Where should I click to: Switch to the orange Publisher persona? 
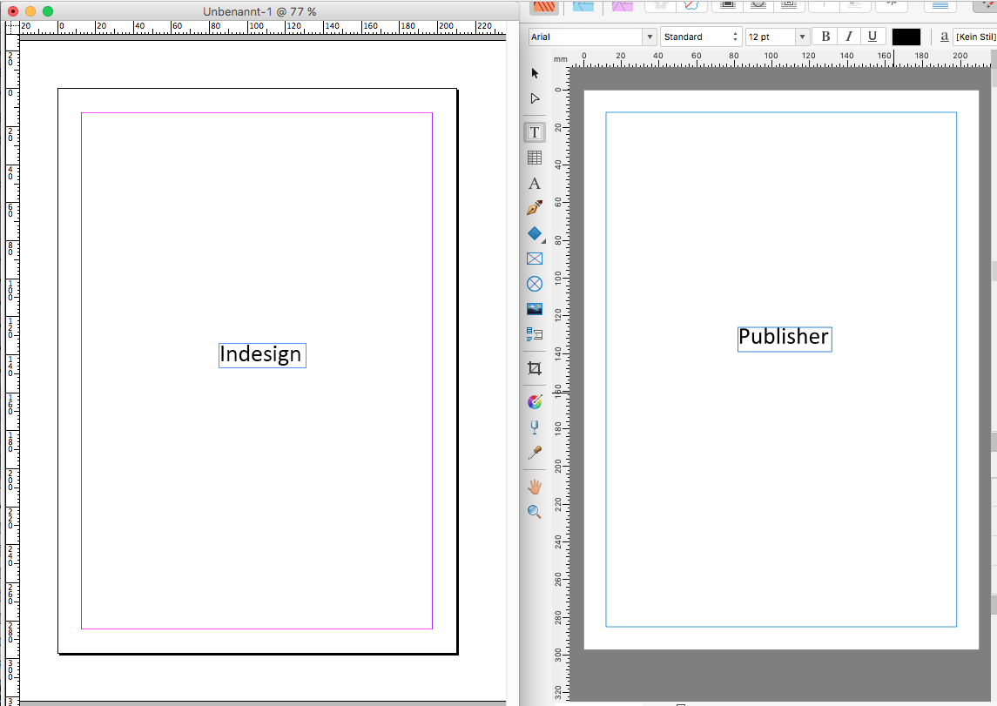[x=543, y=6]
